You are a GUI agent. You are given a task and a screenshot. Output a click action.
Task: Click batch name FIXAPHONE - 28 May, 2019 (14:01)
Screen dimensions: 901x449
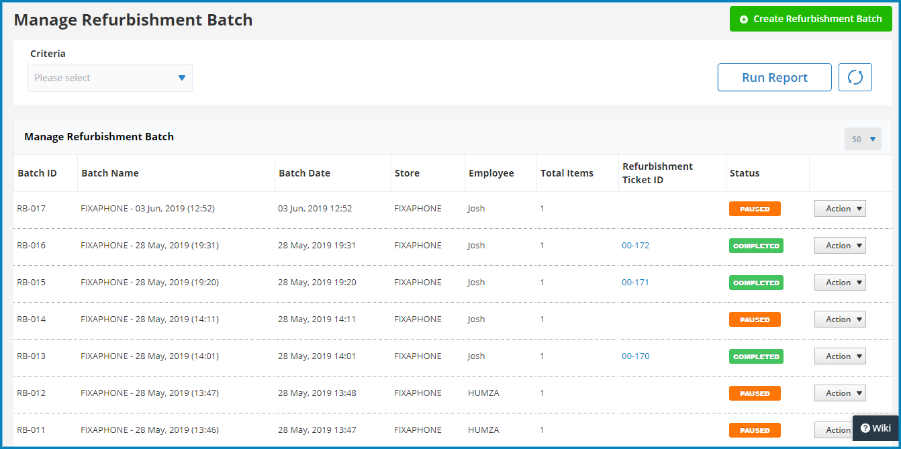(x=150, y=356)
